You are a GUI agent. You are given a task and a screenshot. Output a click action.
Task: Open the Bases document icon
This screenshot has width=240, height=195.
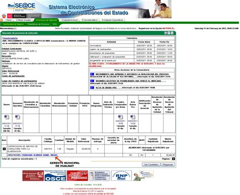point(7,117)
